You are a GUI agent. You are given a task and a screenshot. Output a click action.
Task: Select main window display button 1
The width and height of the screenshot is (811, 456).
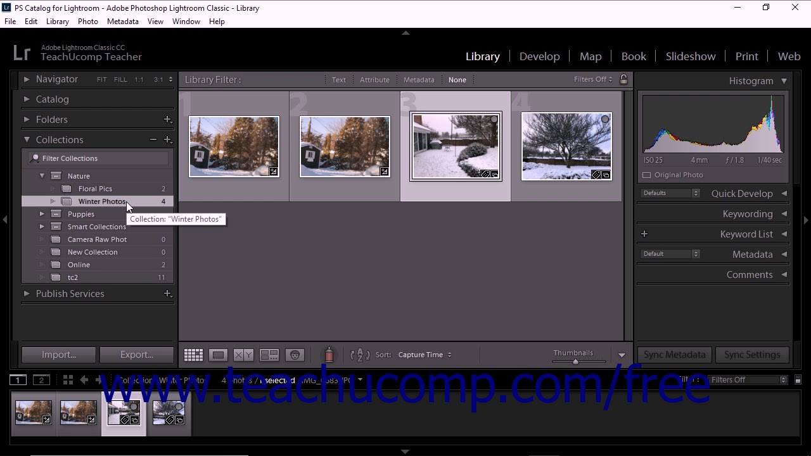tap(18, 380)
